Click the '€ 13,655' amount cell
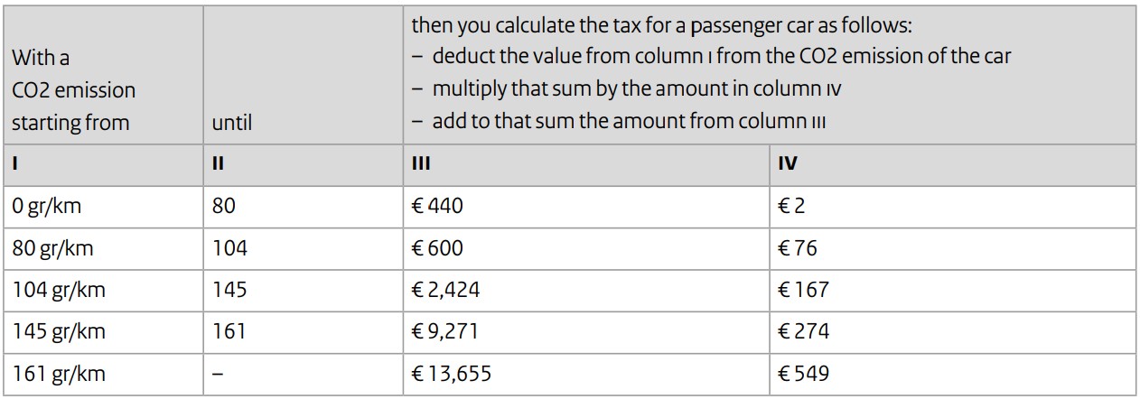 pos(586,373)
